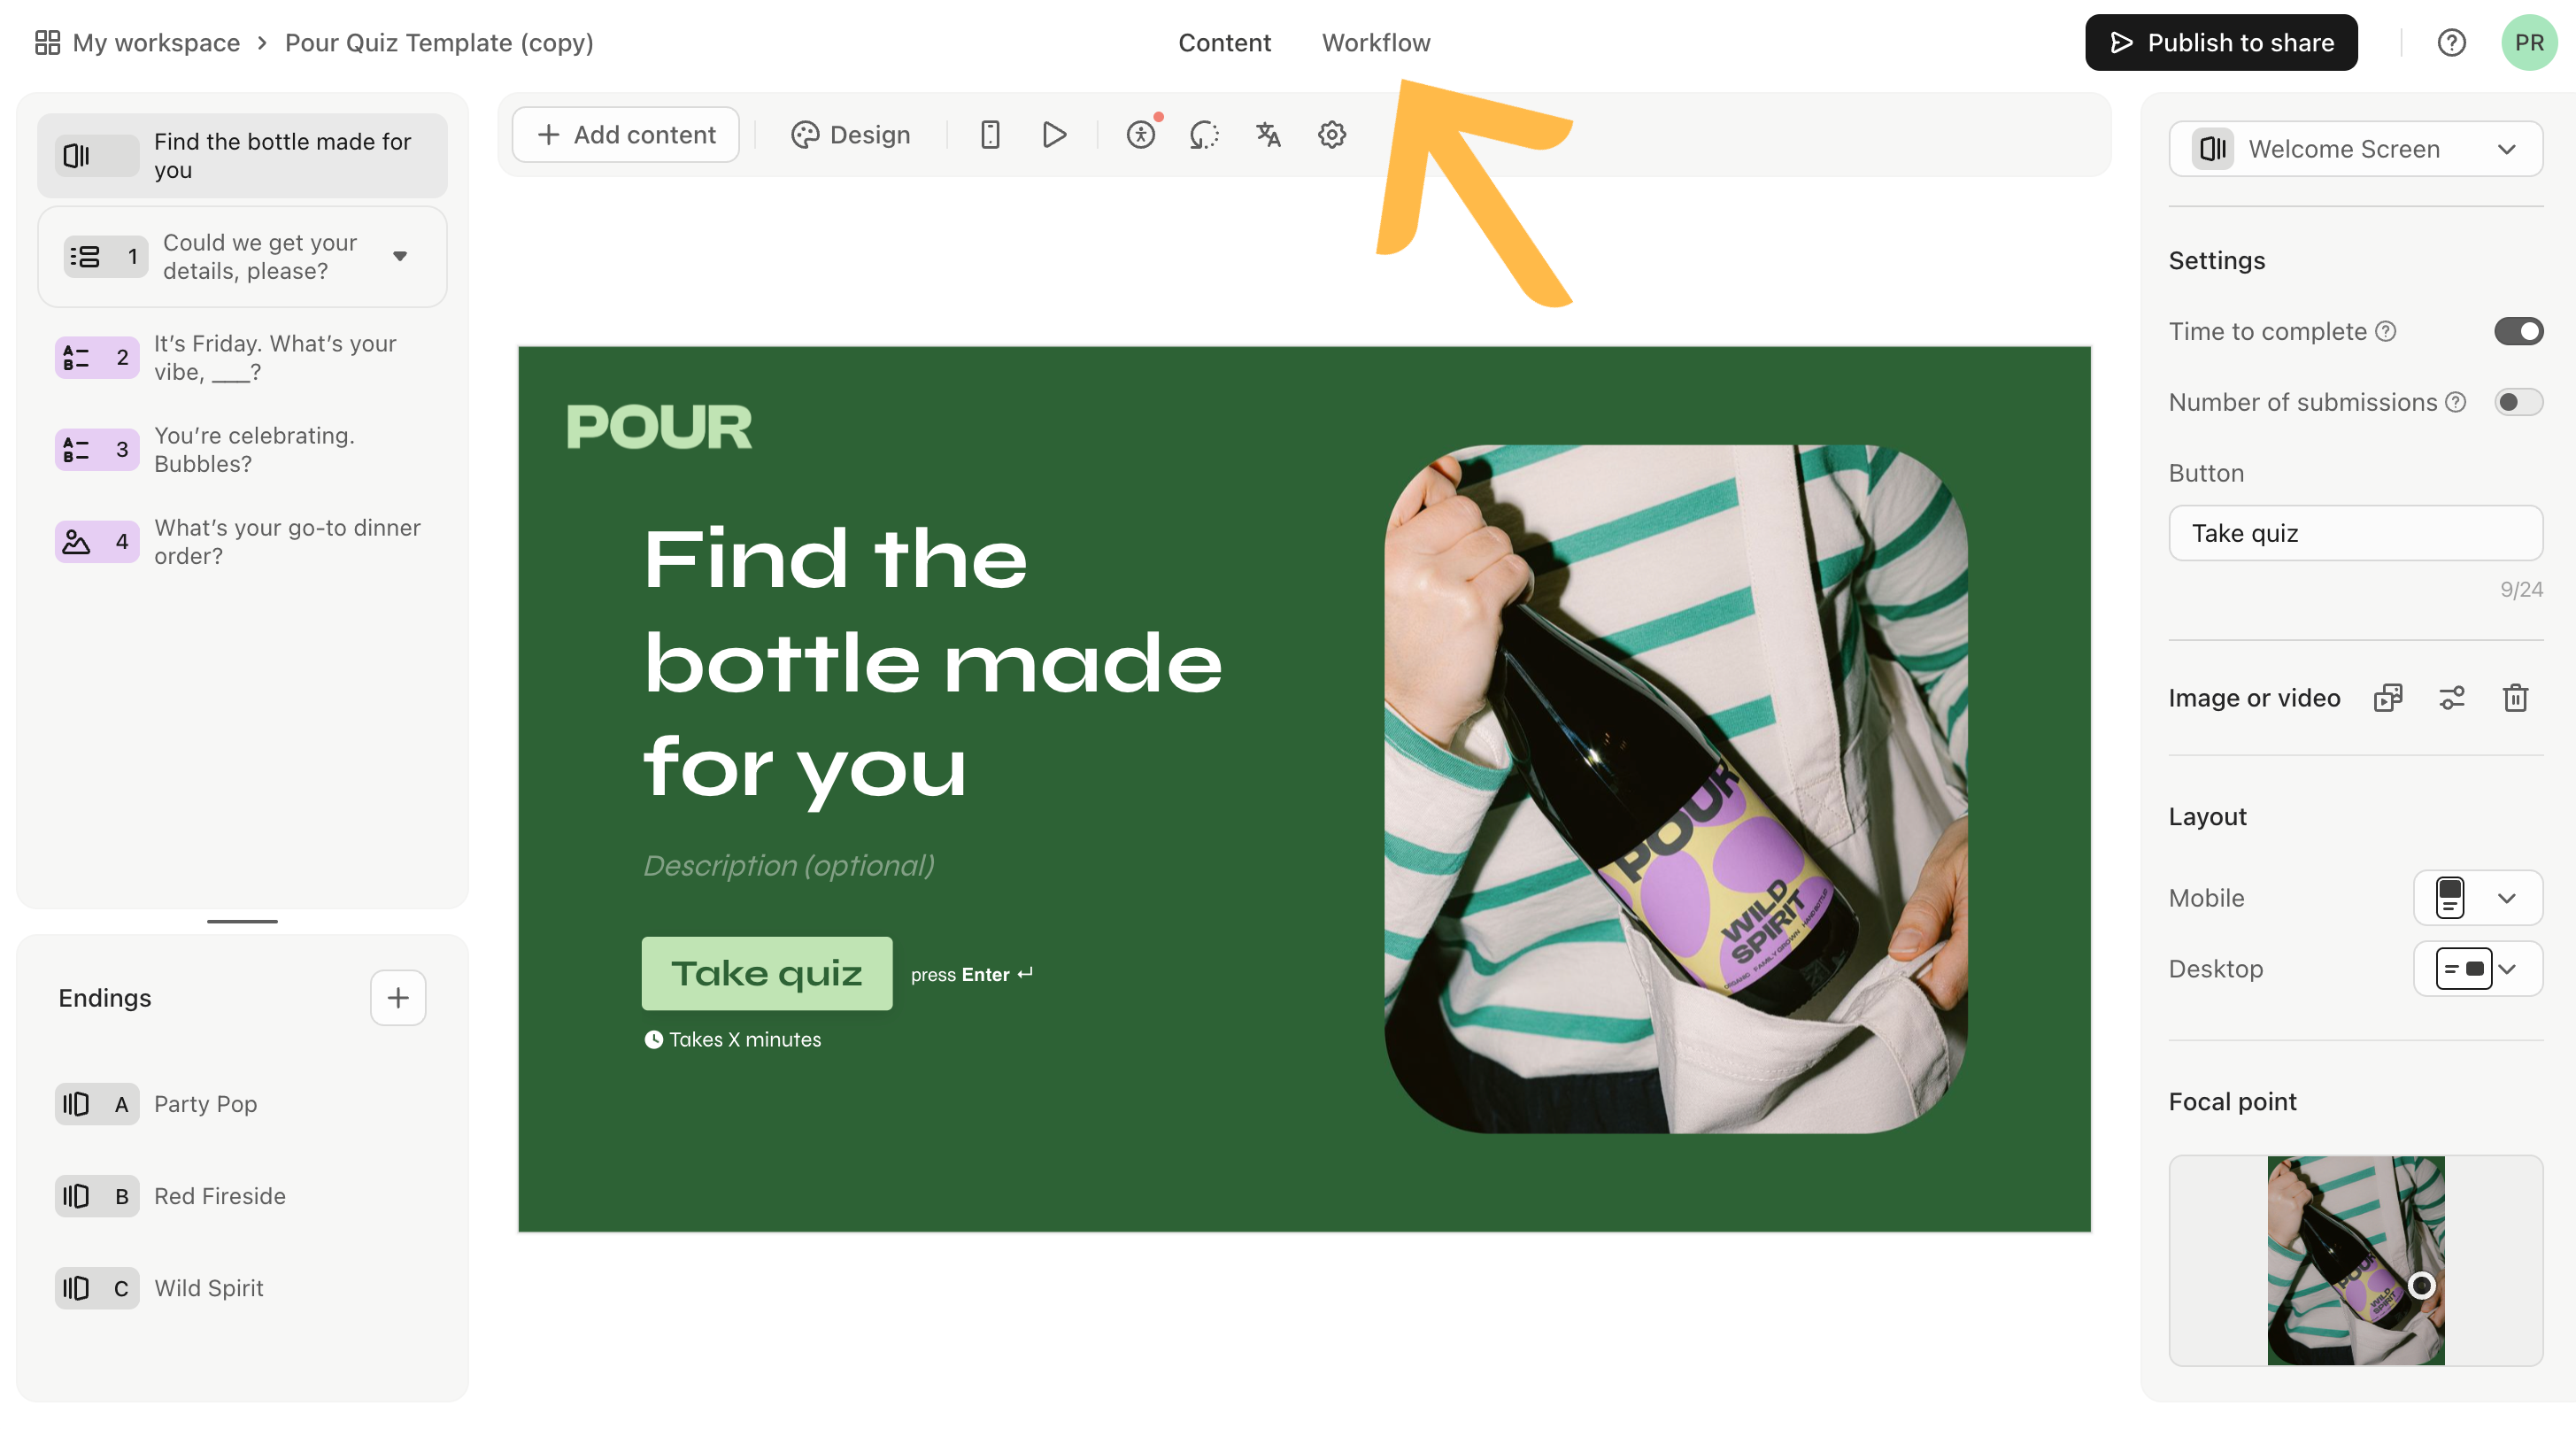
Task: Edit the Button text field 'Take quiz'
Action: coord(2355,532)
